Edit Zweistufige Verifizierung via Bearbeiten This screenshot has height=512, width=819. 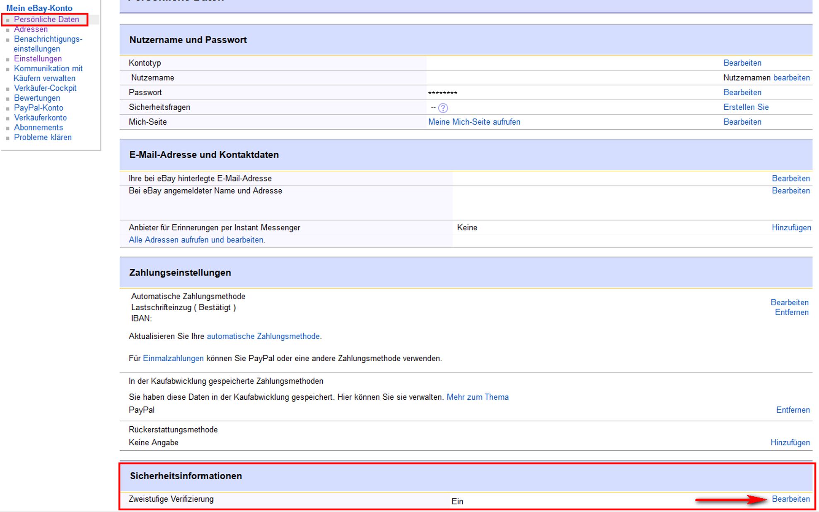click(x=791, y=499)
